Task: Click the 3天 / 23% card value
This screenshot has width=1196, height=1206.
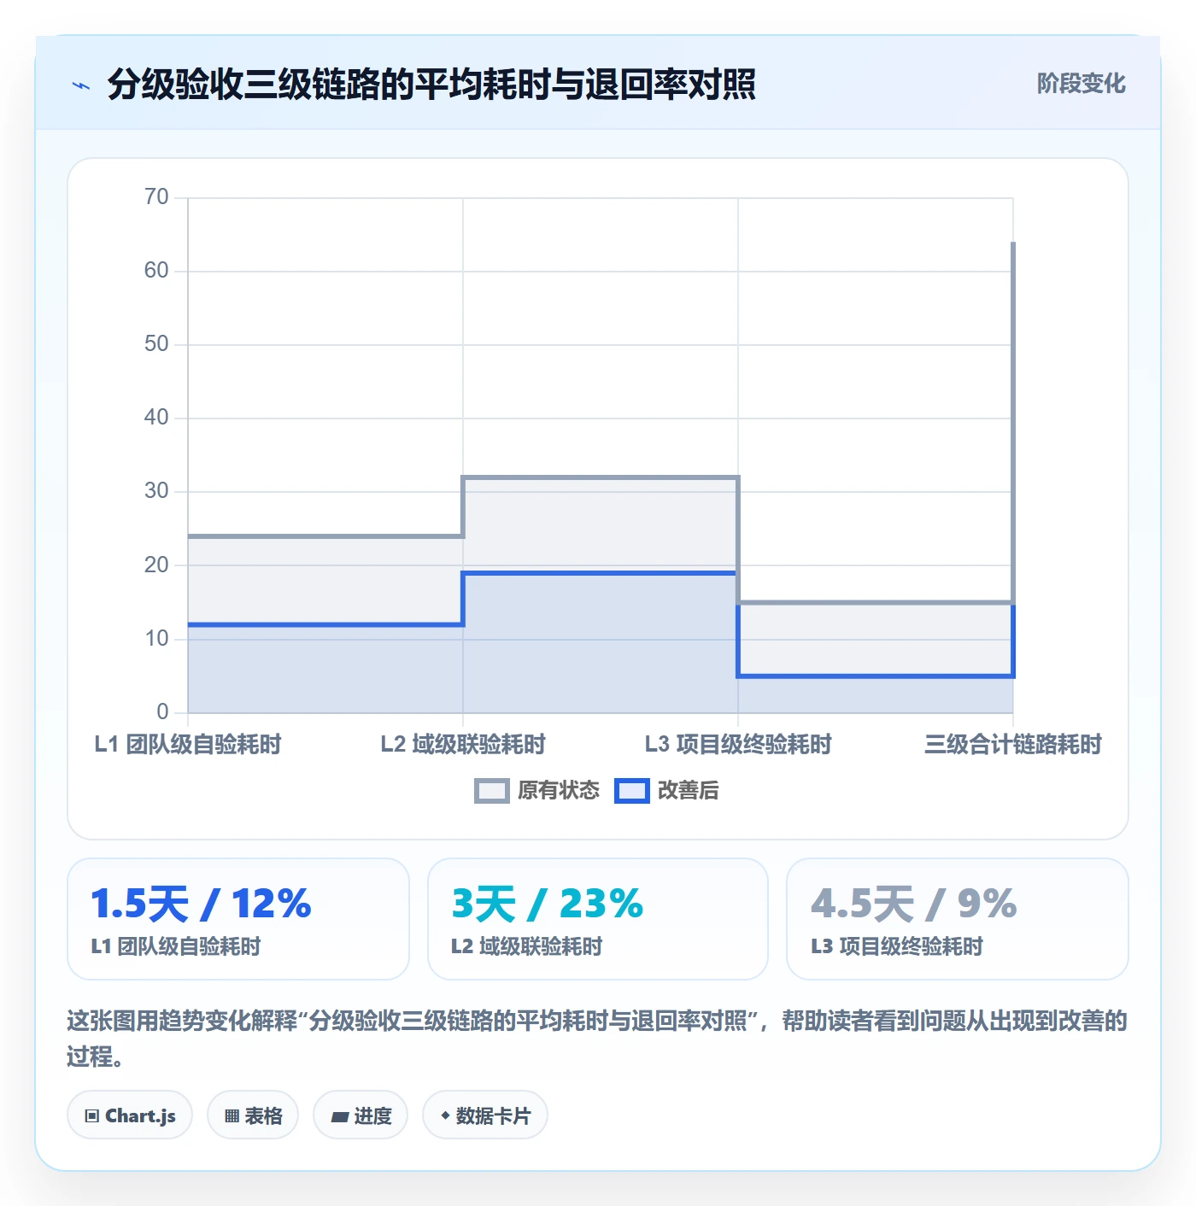Action: [x=548, y=904]
